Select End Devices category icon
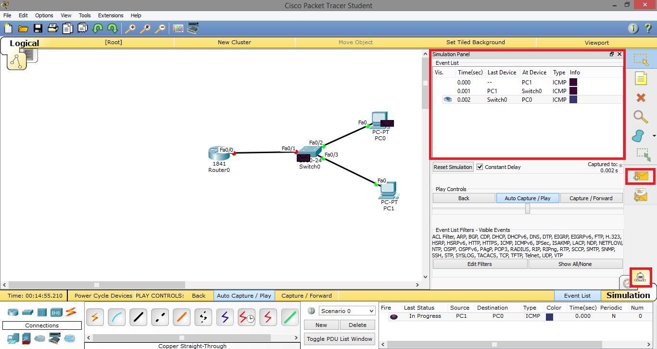This screenshot has width=657, height=349. (13, 338)
